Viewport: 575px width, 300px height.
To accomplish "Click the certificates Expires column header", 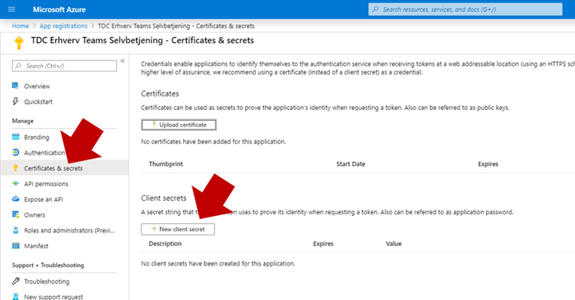I will click(488, 164).
